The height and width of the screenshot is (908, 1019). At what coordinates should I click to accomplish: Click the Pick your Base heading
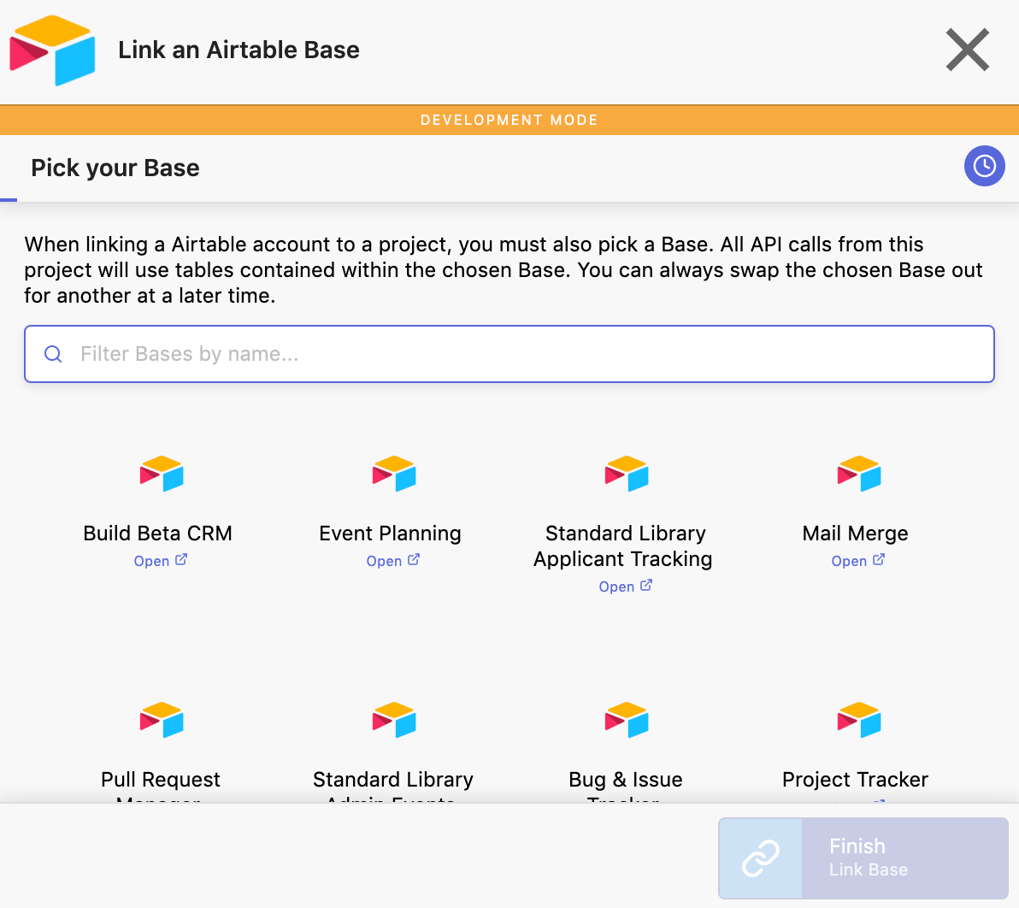[x=115, y=168]
